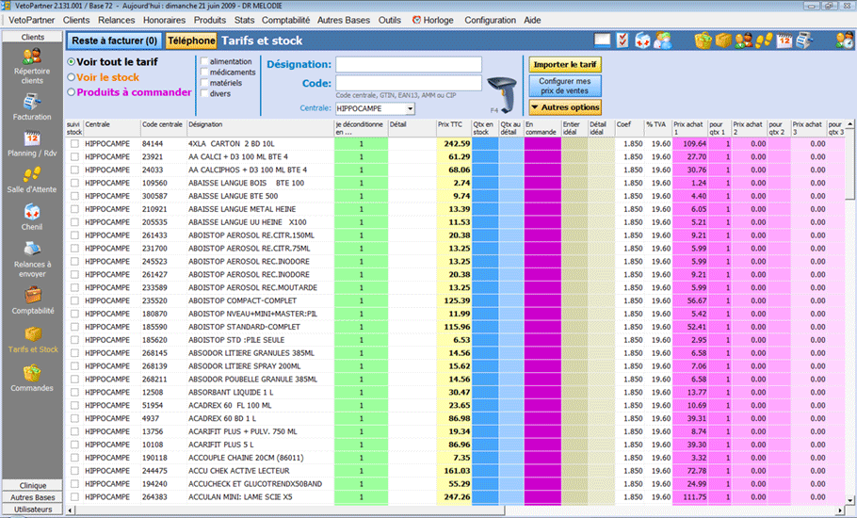The height and width of the screenshot is (518, 857).
Task: Sort by the Prix TTC column header
Action: [453, 128]
